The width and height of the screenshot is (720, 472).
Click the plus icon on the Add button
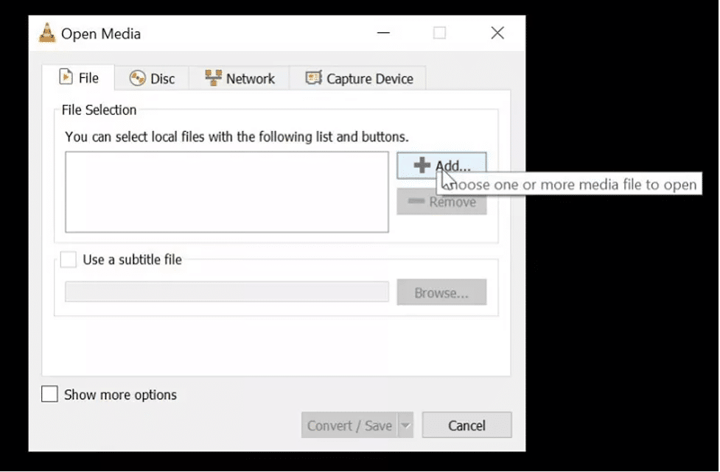(421, 166)
